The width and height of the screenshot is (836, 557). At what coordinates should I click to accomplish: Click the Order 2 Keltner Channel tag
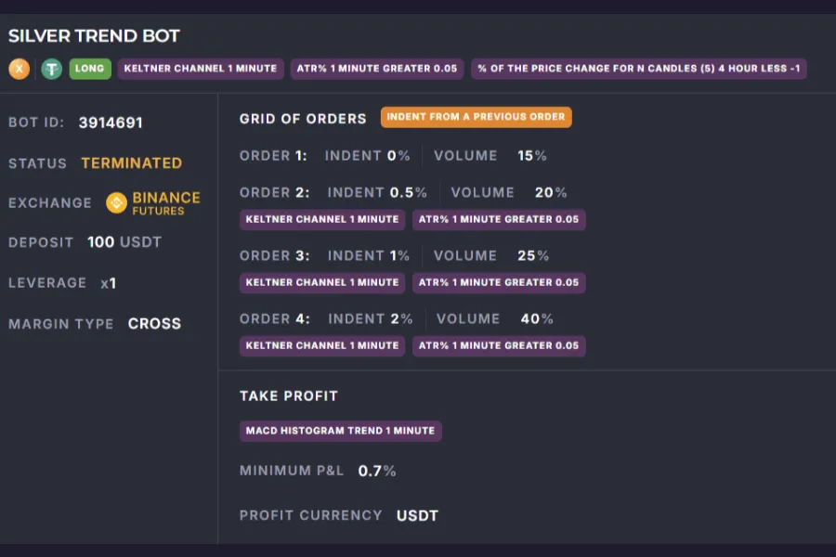[x=322, y=220]
